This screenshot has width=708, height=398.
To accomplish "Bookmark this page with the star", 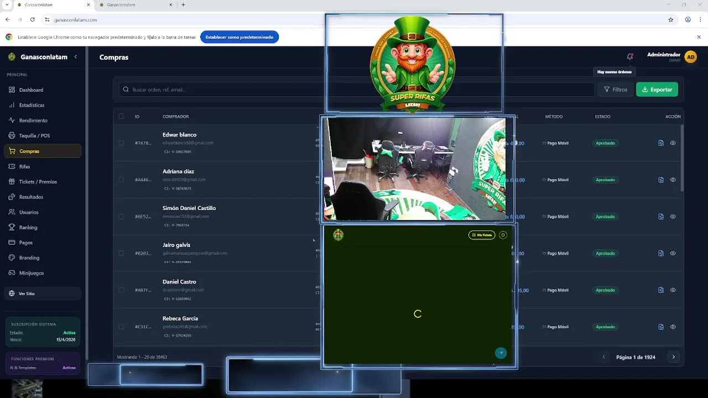I will tap(671, 19).
